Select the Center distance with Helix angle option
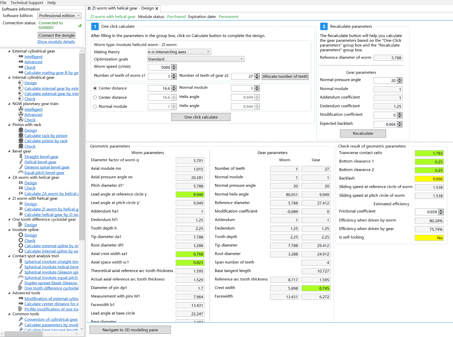453x337 pixels. coord(95,97)
